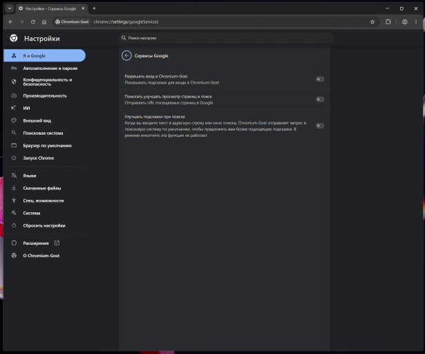
Task: Click the Спец. возможности accessibility icon
Action: [14, 201]
